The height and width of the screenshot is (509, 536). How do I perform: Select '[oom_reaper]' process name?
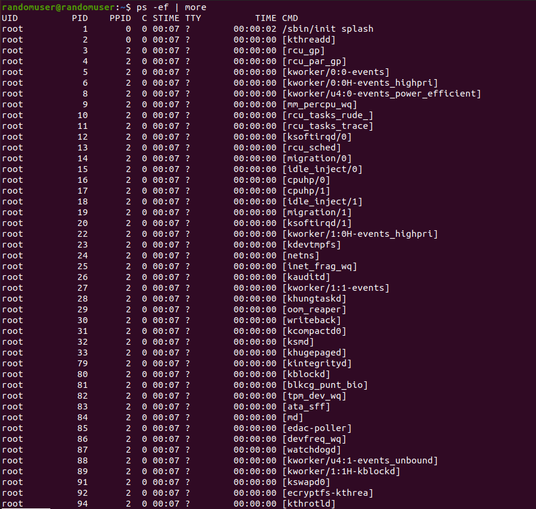(314, 309)
